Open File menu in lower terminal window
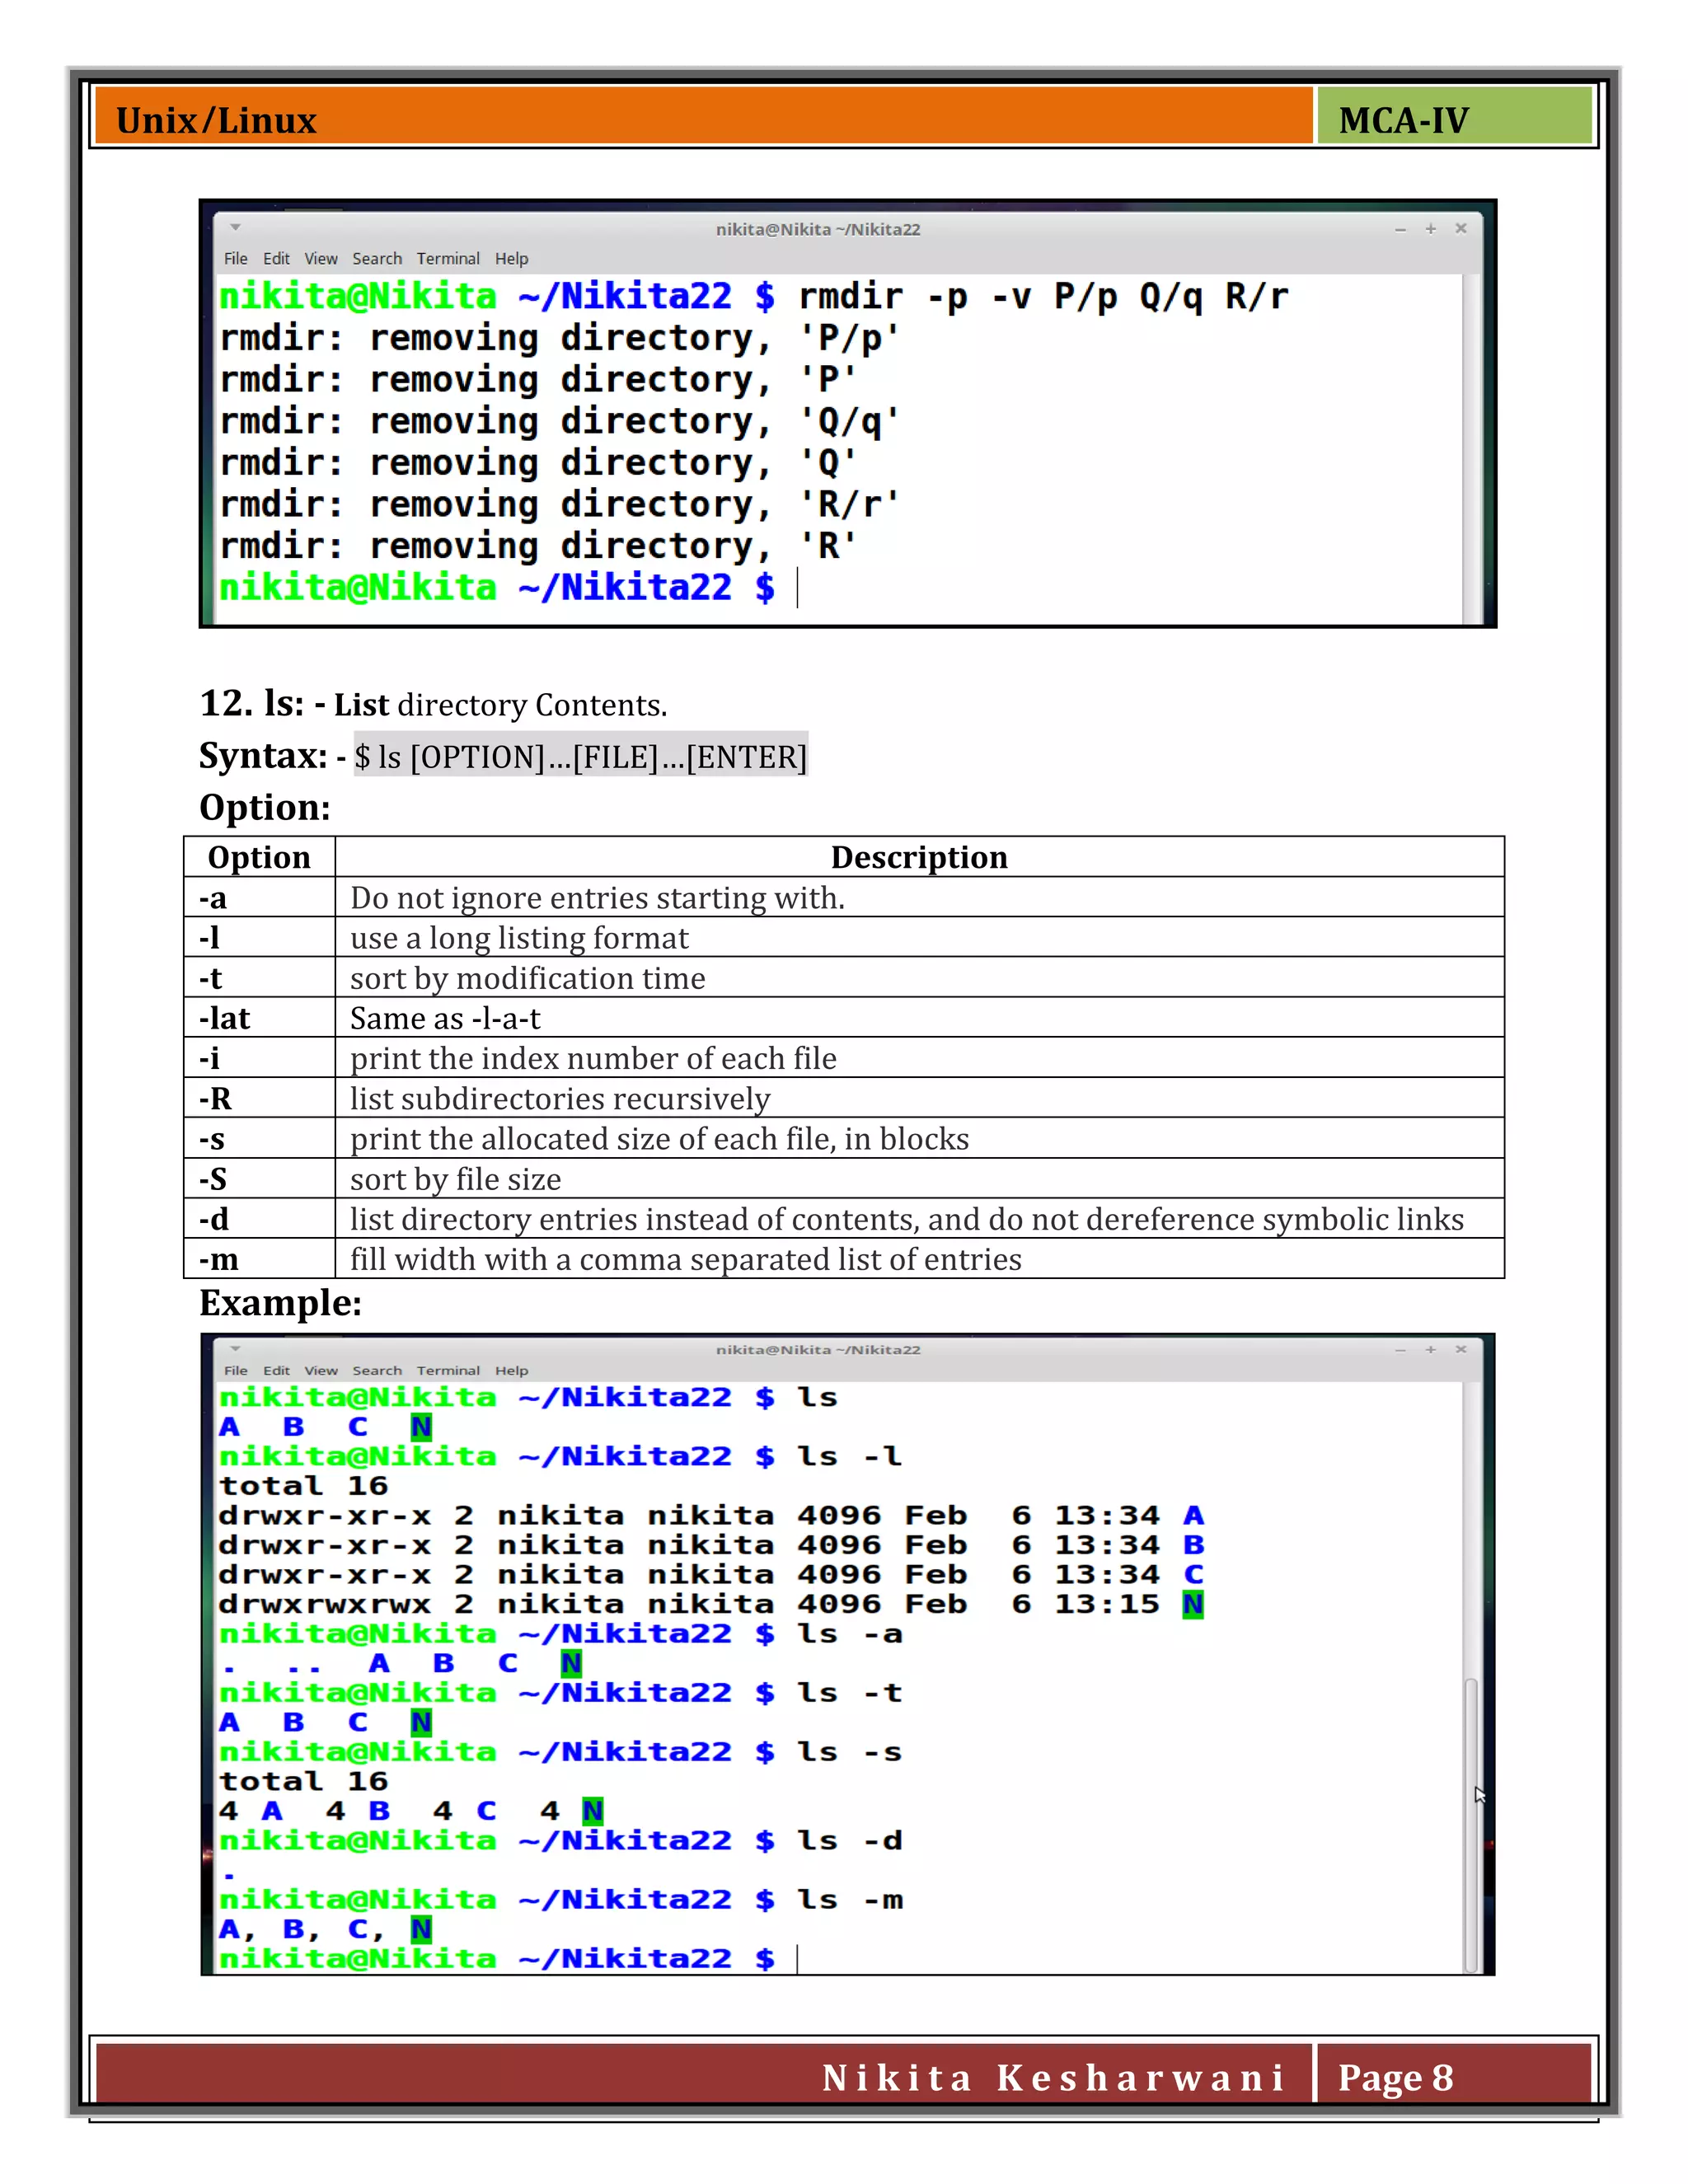This screenshot has width=1688, height=2184. (x=236, y=1370)
